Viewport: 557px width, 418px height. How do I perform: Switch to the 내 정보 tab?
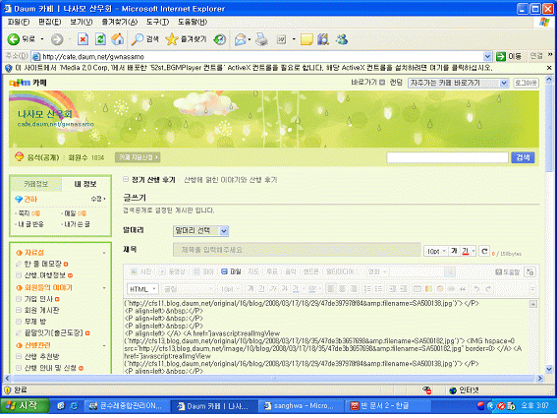(x=85, y=184)
